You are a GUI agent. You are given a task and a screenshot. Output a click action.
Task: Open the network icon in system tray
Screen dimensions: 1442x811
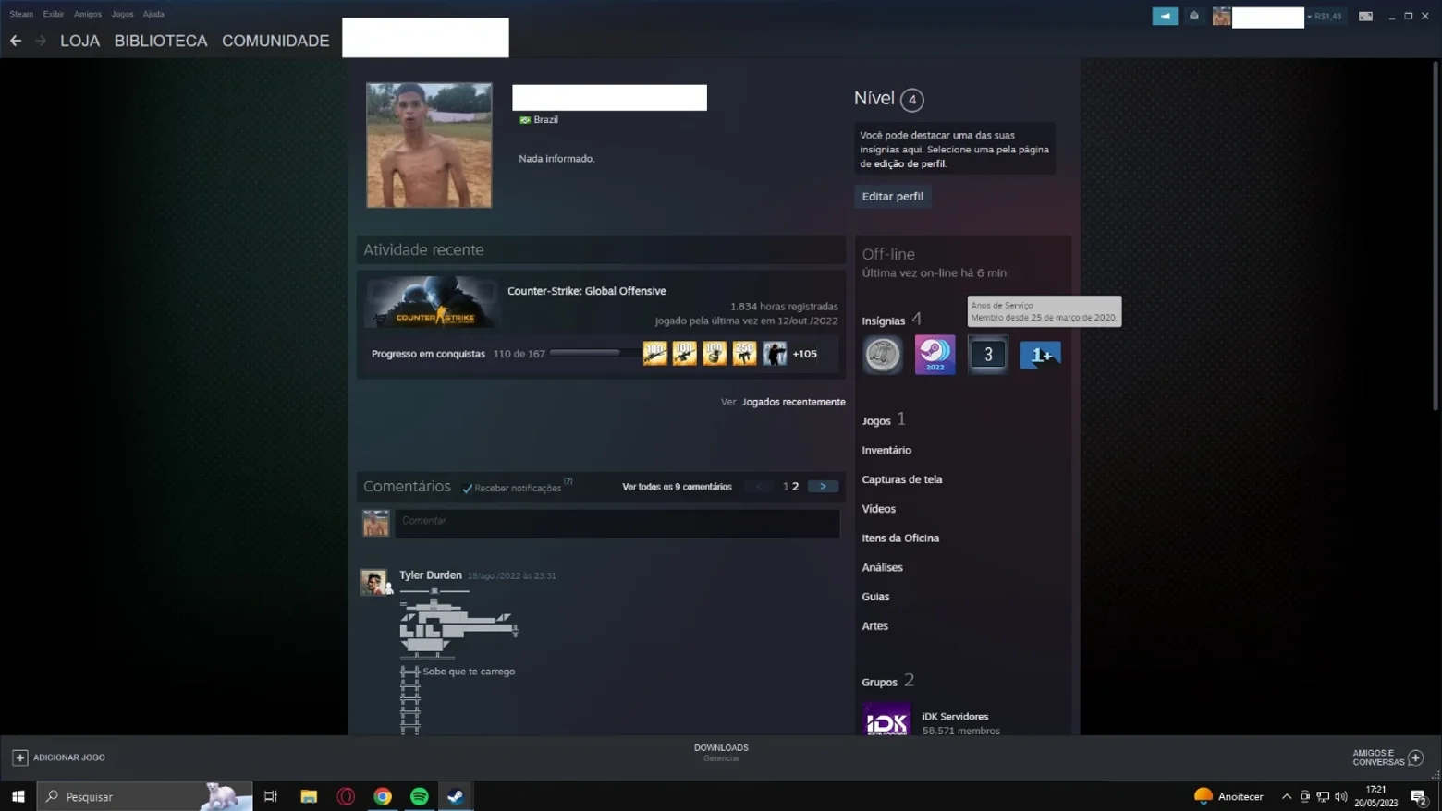(1323, 796)
